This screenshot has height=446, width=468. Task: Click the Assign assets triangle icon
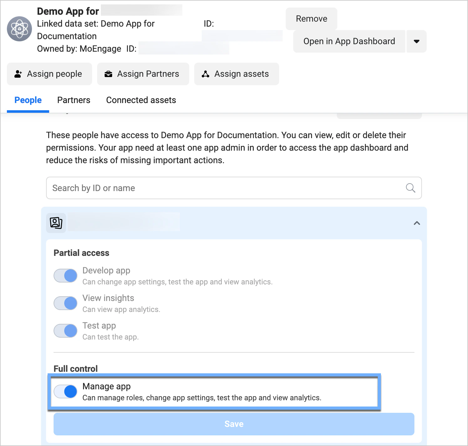[205, 74]
